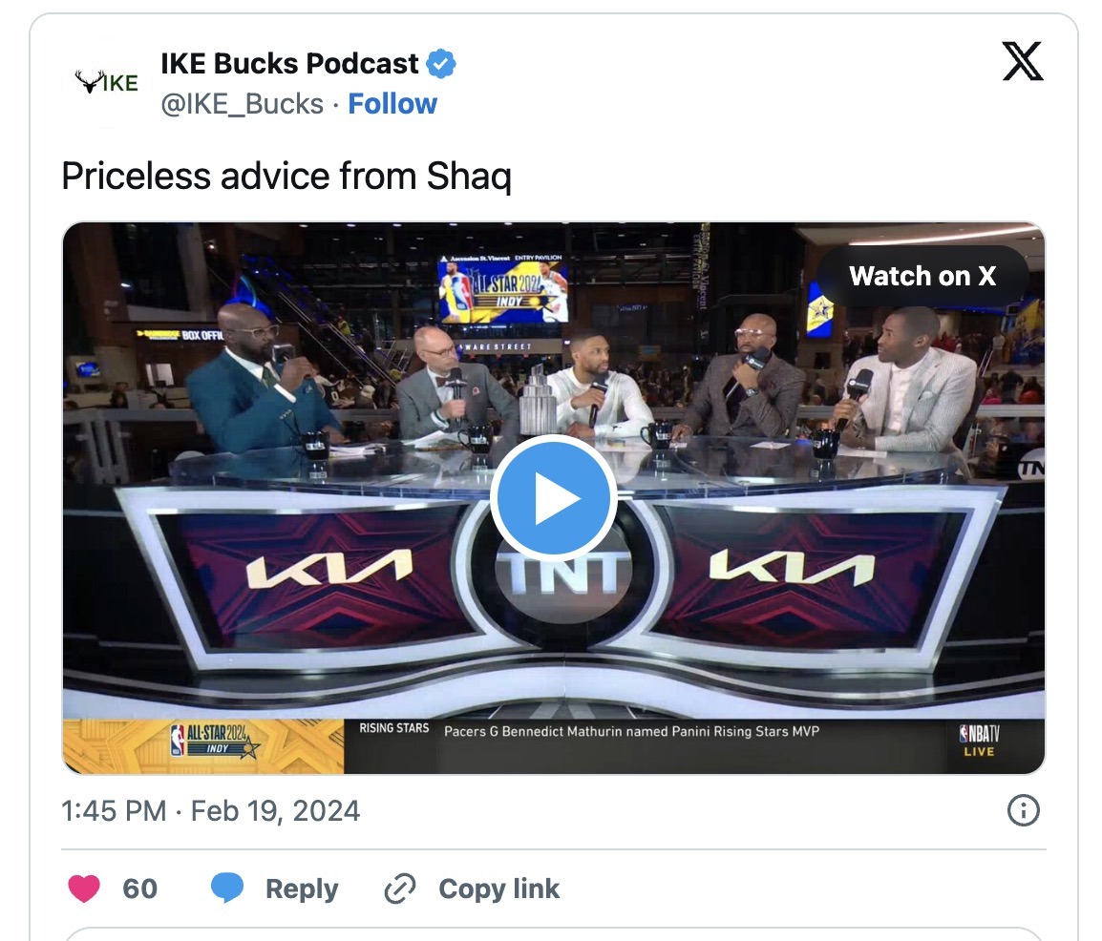This screenshot has height=941, width=1102.
Task: Open the IKE Bucks Podcast profile name
Action: [289, 64]
